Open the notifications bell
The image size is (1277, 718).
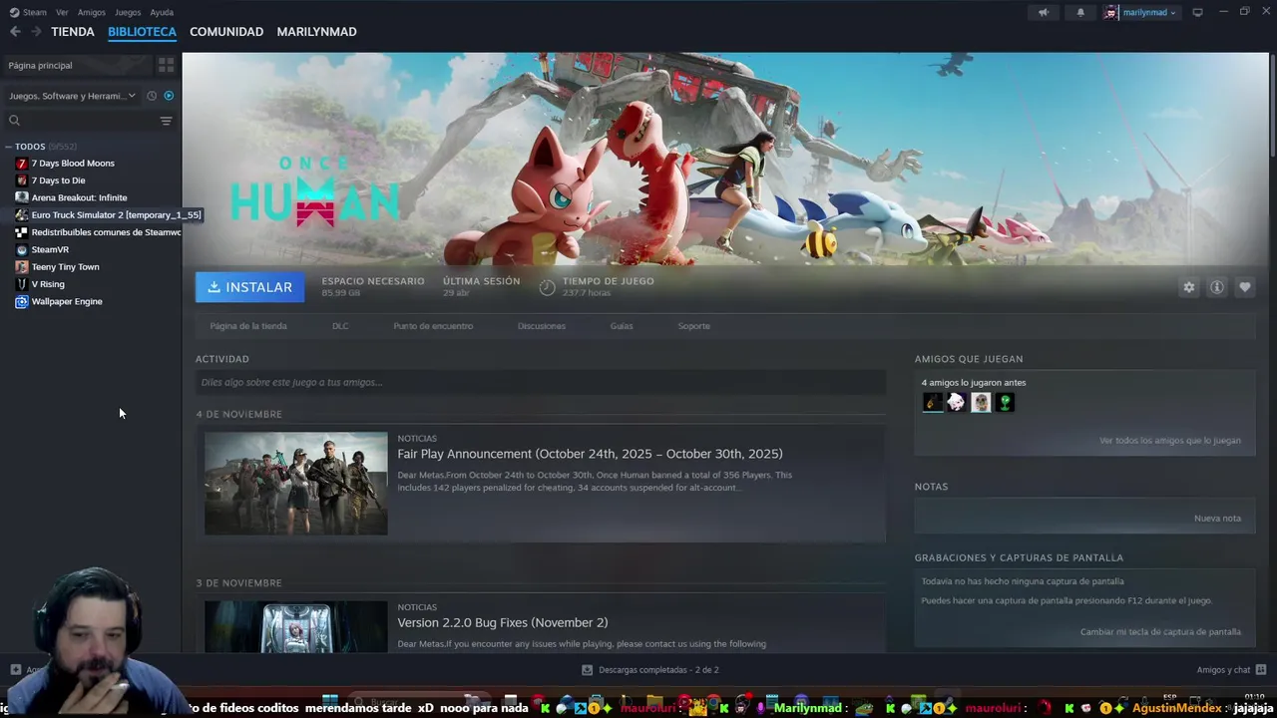click(1079, 13)
